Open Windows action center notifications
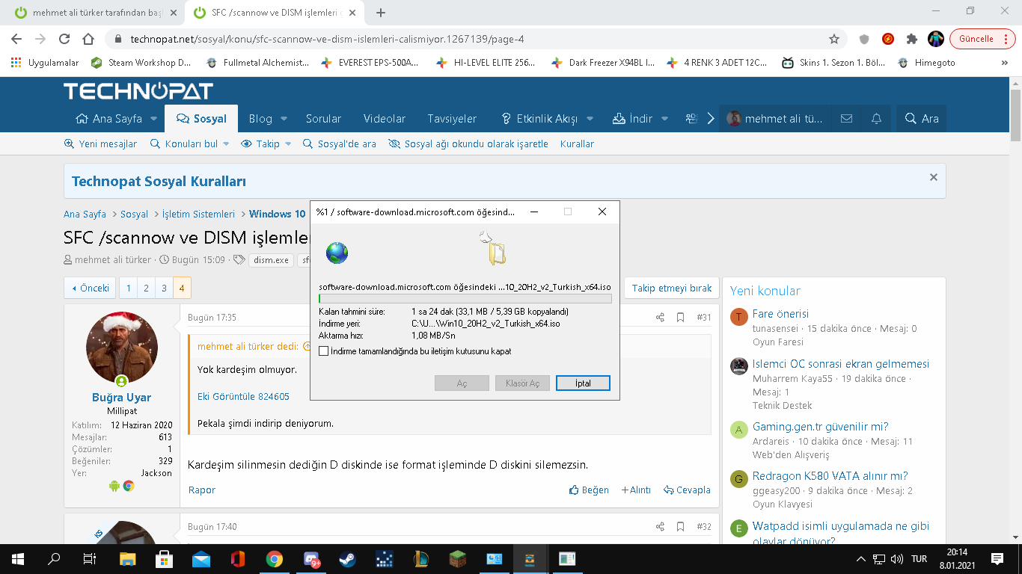Image resolution: width=1022 pixels, height=574 pixels. click(x=997, y=559)
